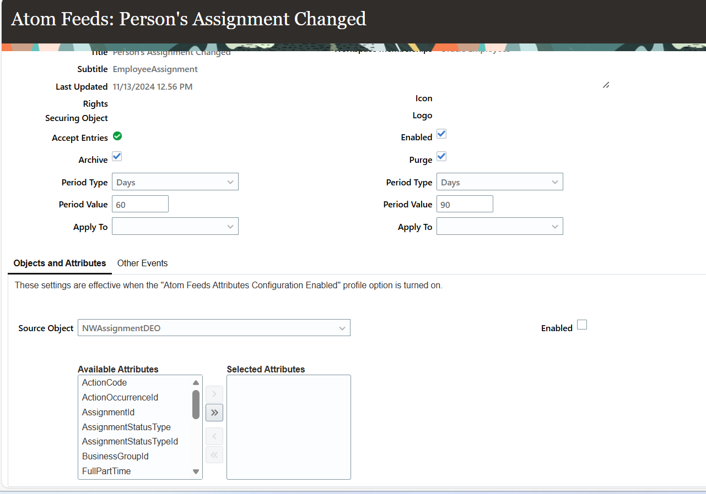This screenshot has height=494, width=706.
Task: Open the Archive Period Type dropdown
Action: 175,182
